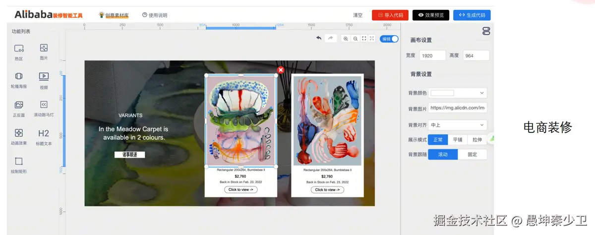Click the blue highlighted range on the top ruler

coord(240,28)
